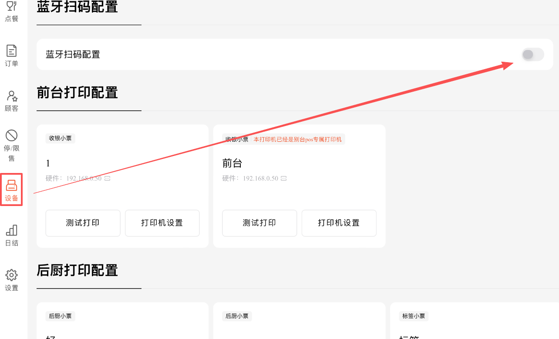Screen dimensions: 559x339
Task: Click the red 本打印机已经是别台pos专属打印机 warning
Action: [297, 139]
